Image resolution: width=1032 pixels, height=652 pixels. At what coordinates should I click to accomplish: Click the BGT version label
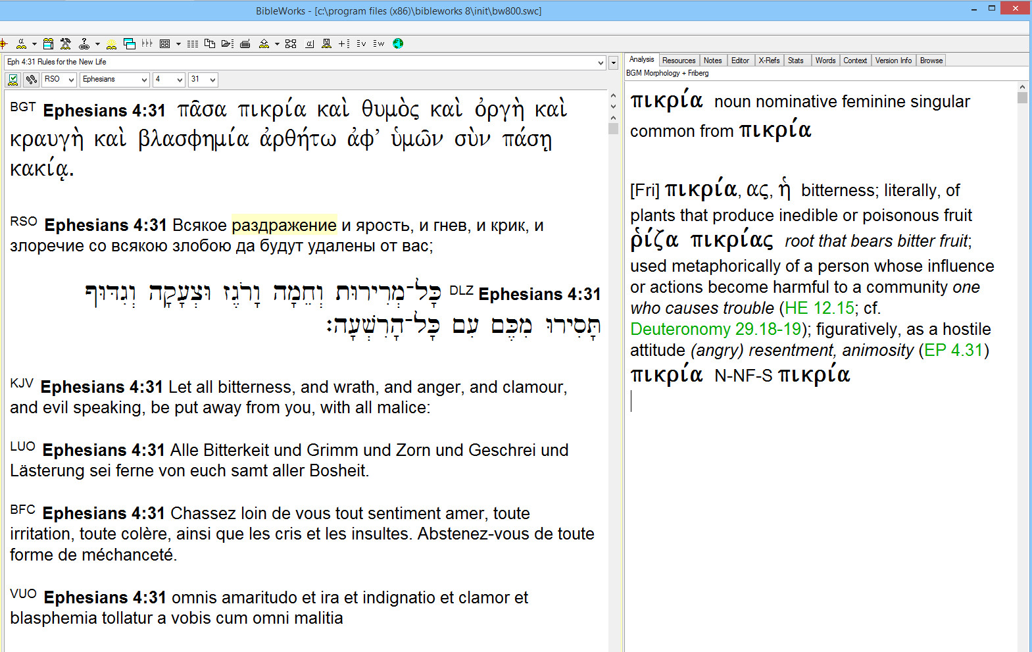[23, 107]
